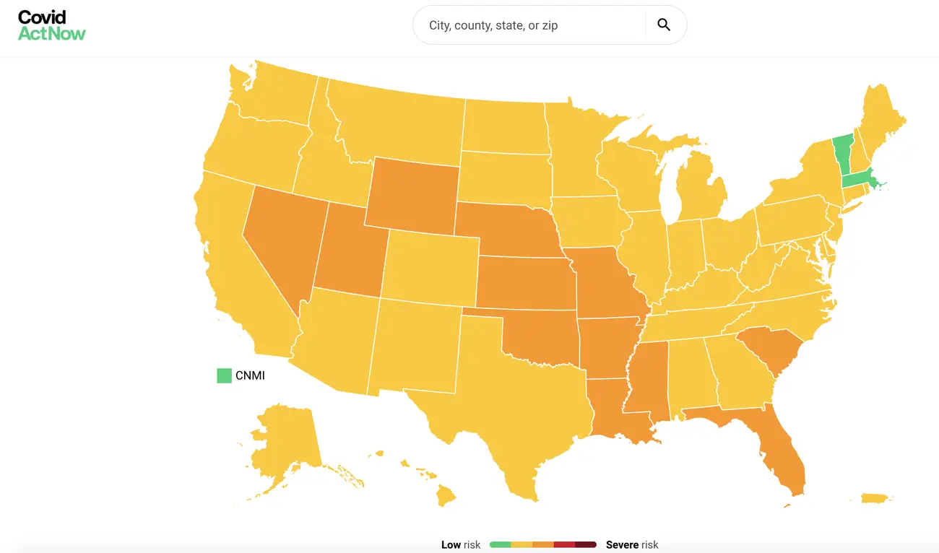Click the search magnifier icon
The image size is (939, 553).
pos(664,25)
